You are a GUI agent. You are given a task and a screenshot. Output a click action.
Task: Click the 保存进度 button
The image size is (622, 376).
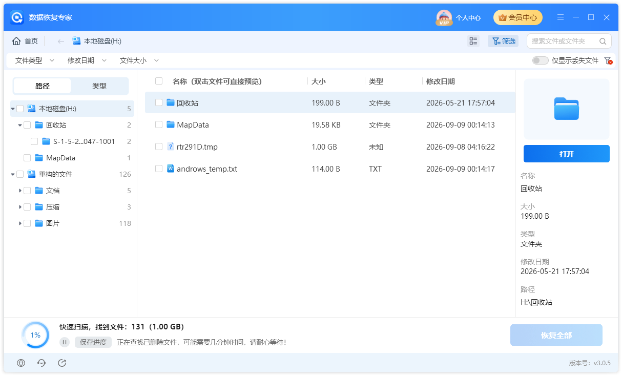(93, 342)
